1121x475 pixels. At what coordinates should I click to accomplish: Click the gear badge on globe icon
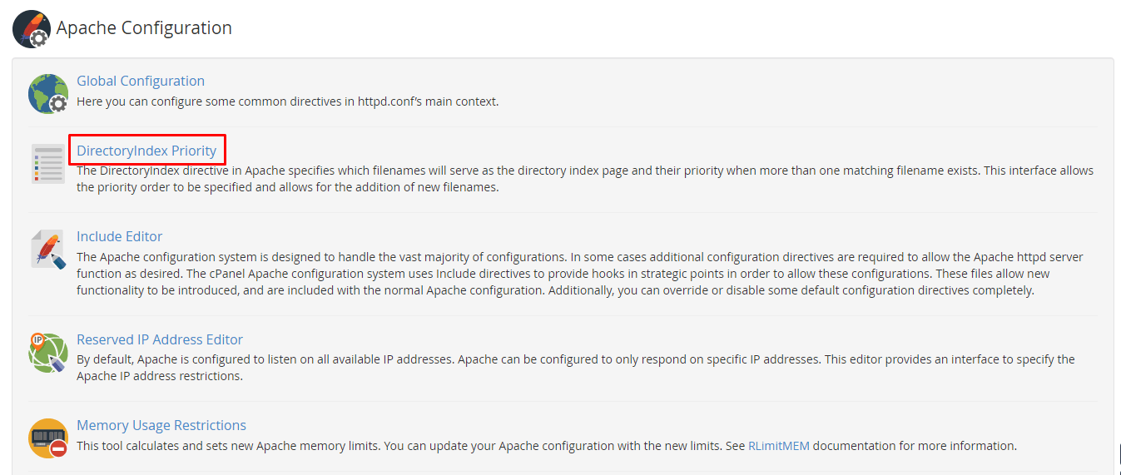click(x=57, y=104)
